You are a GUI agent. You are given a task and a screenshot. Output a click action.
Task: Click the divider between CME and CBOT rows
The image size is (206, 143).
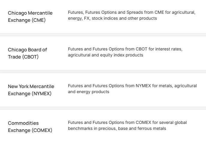(103, 35)
